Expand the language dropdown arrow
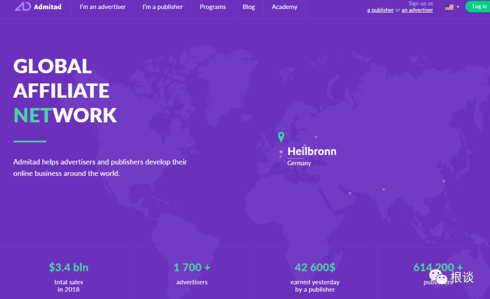 coord(458,7)
